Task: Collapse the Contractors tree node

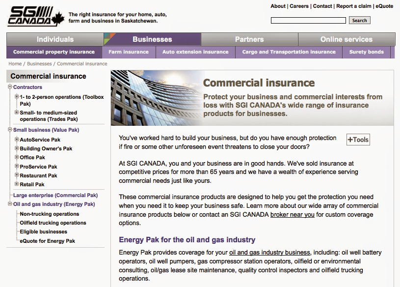Action: click(x=10, y=87)
